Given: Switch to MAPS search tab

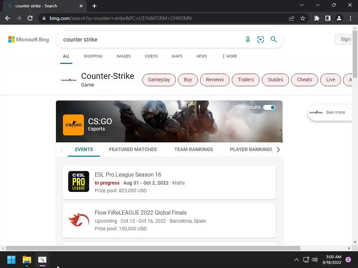Looking at the screenshot, I should pos(177,56).
